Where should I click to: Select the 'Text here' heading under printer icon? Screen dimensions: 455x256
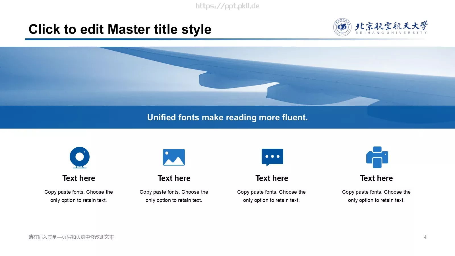377,178
